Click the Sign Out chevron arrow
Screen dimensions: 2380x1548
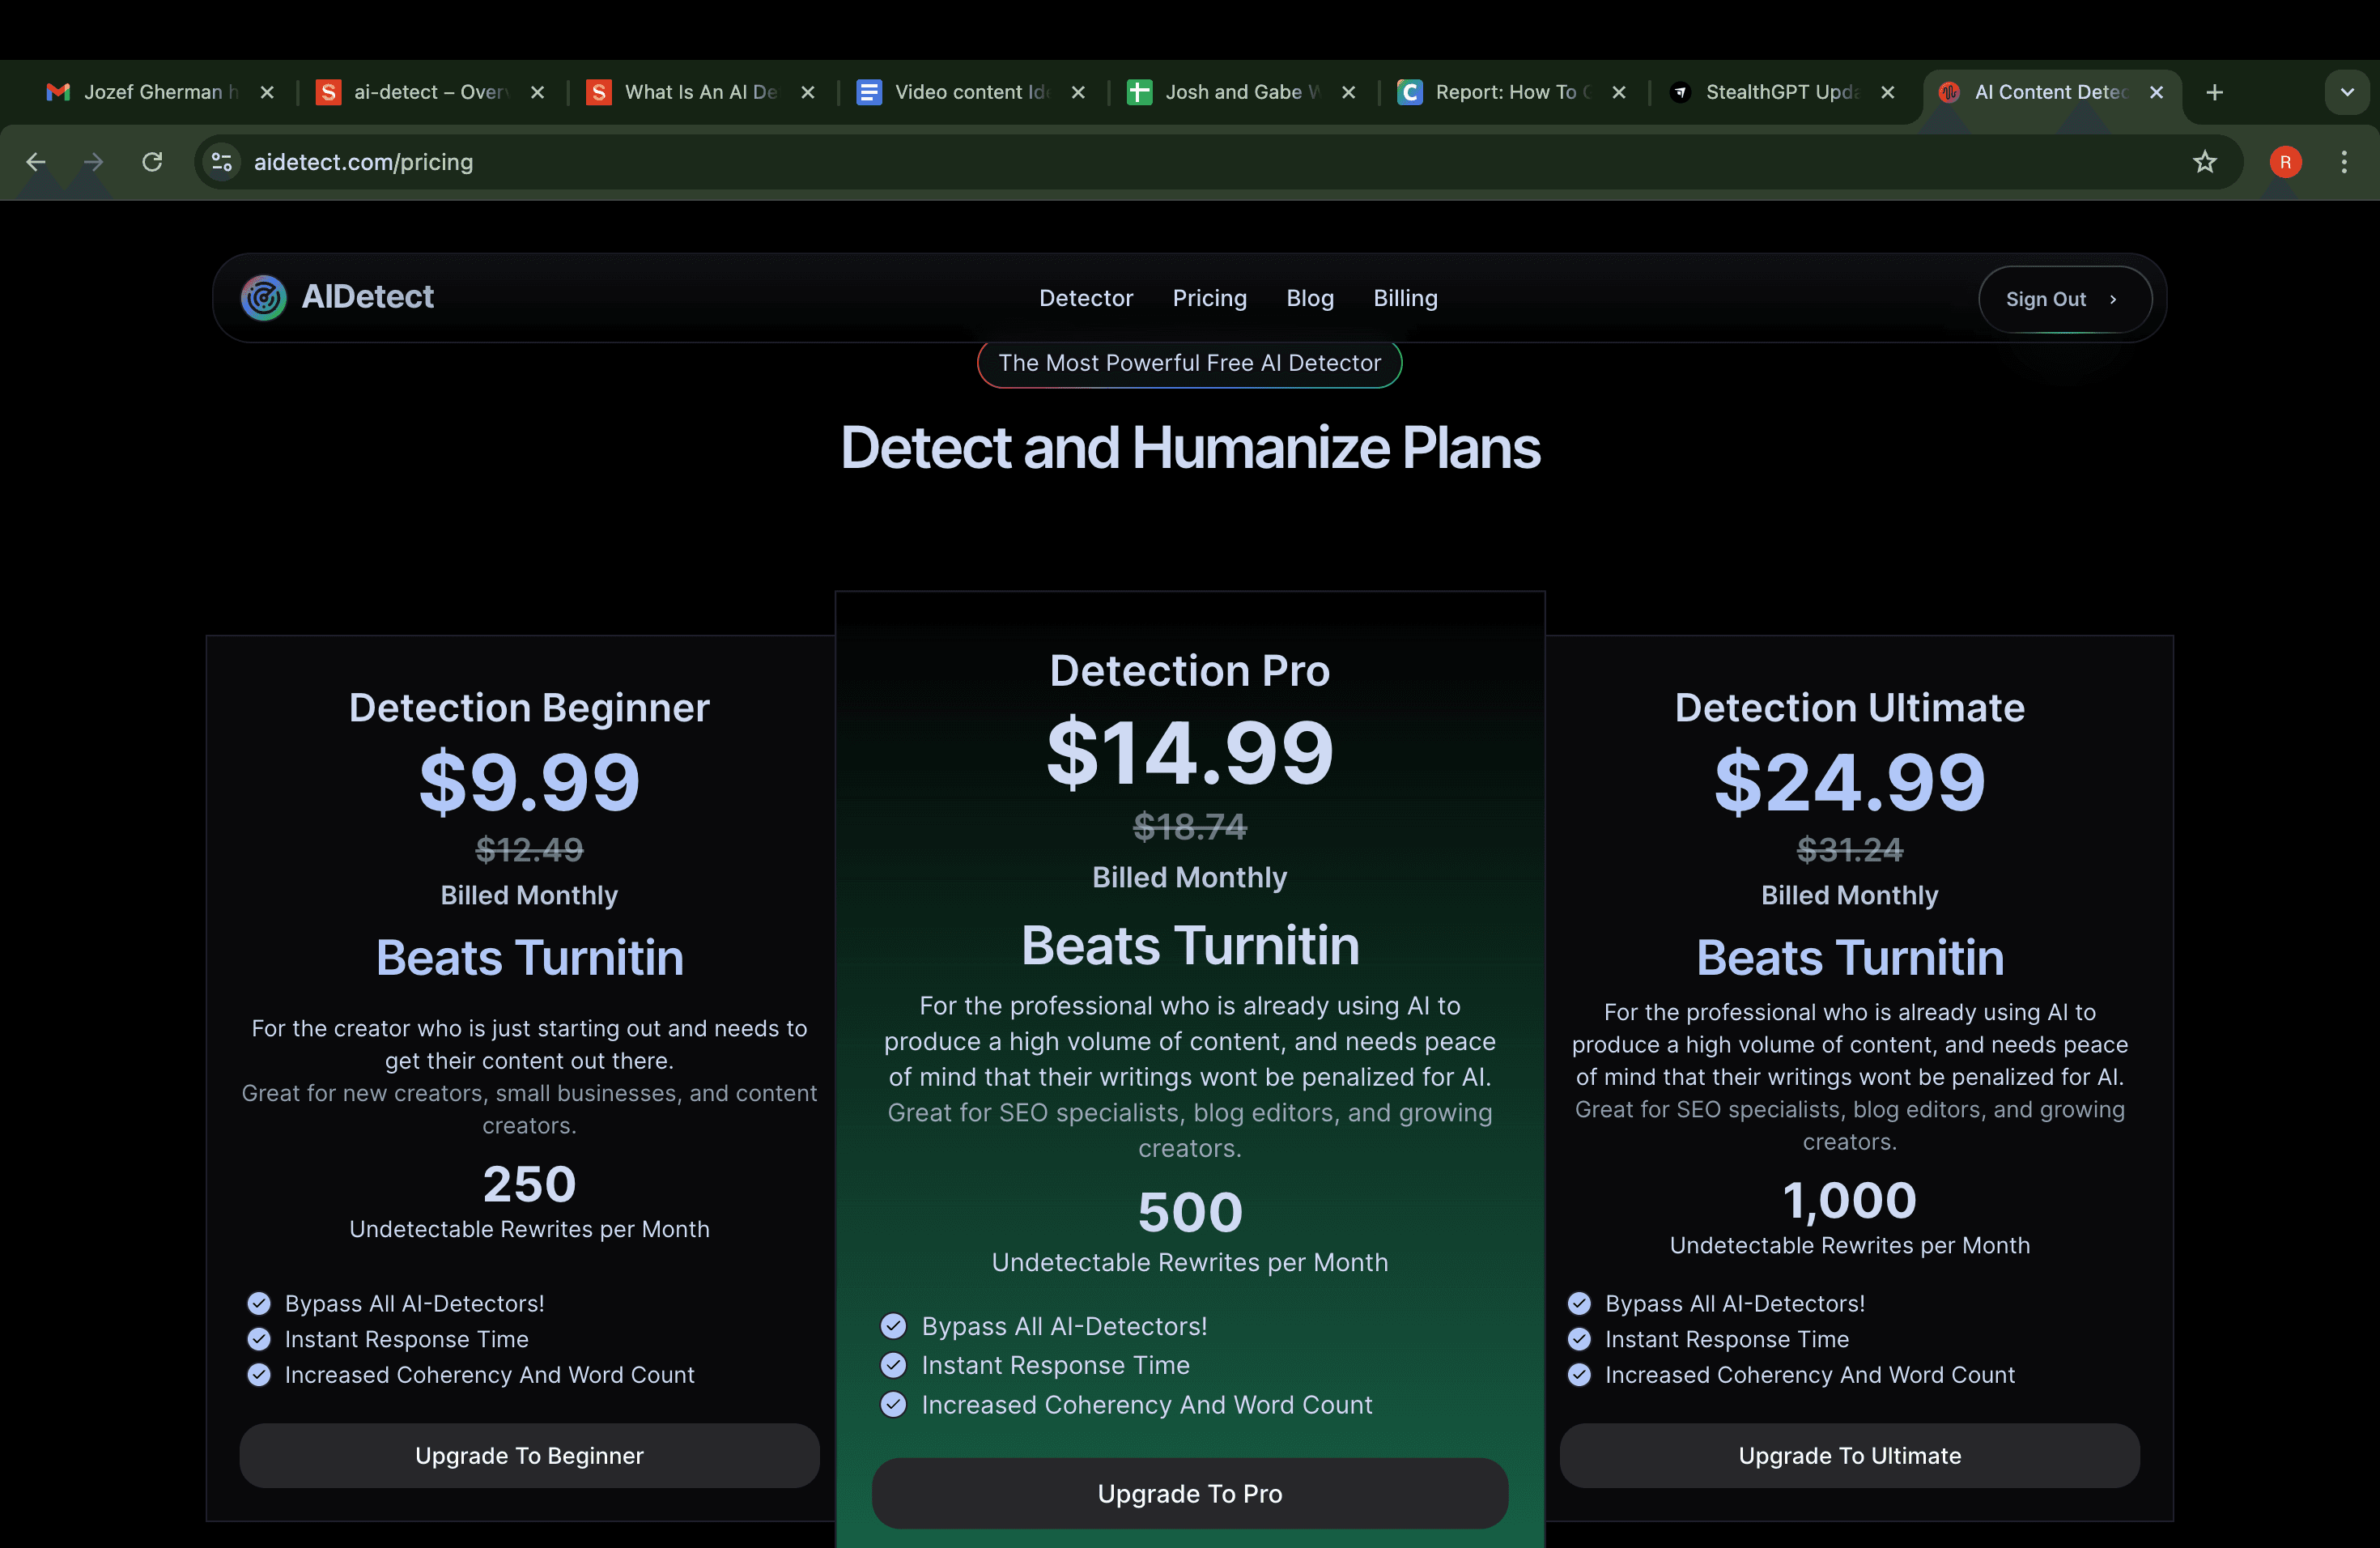click(x=2113, y=299)
